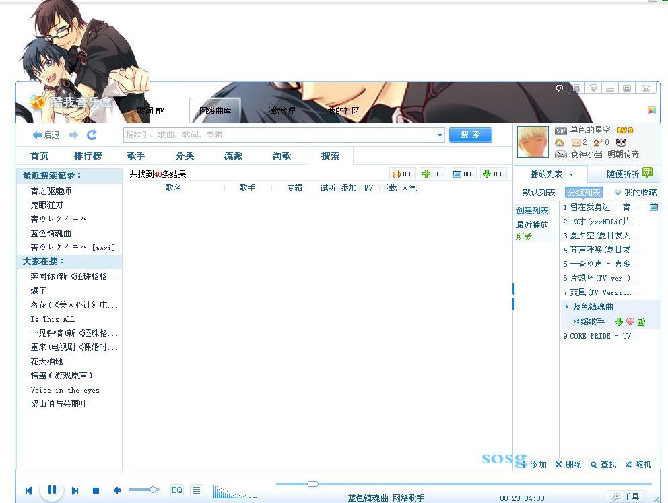Select the 默认列表 view

[x=539, y=193]
